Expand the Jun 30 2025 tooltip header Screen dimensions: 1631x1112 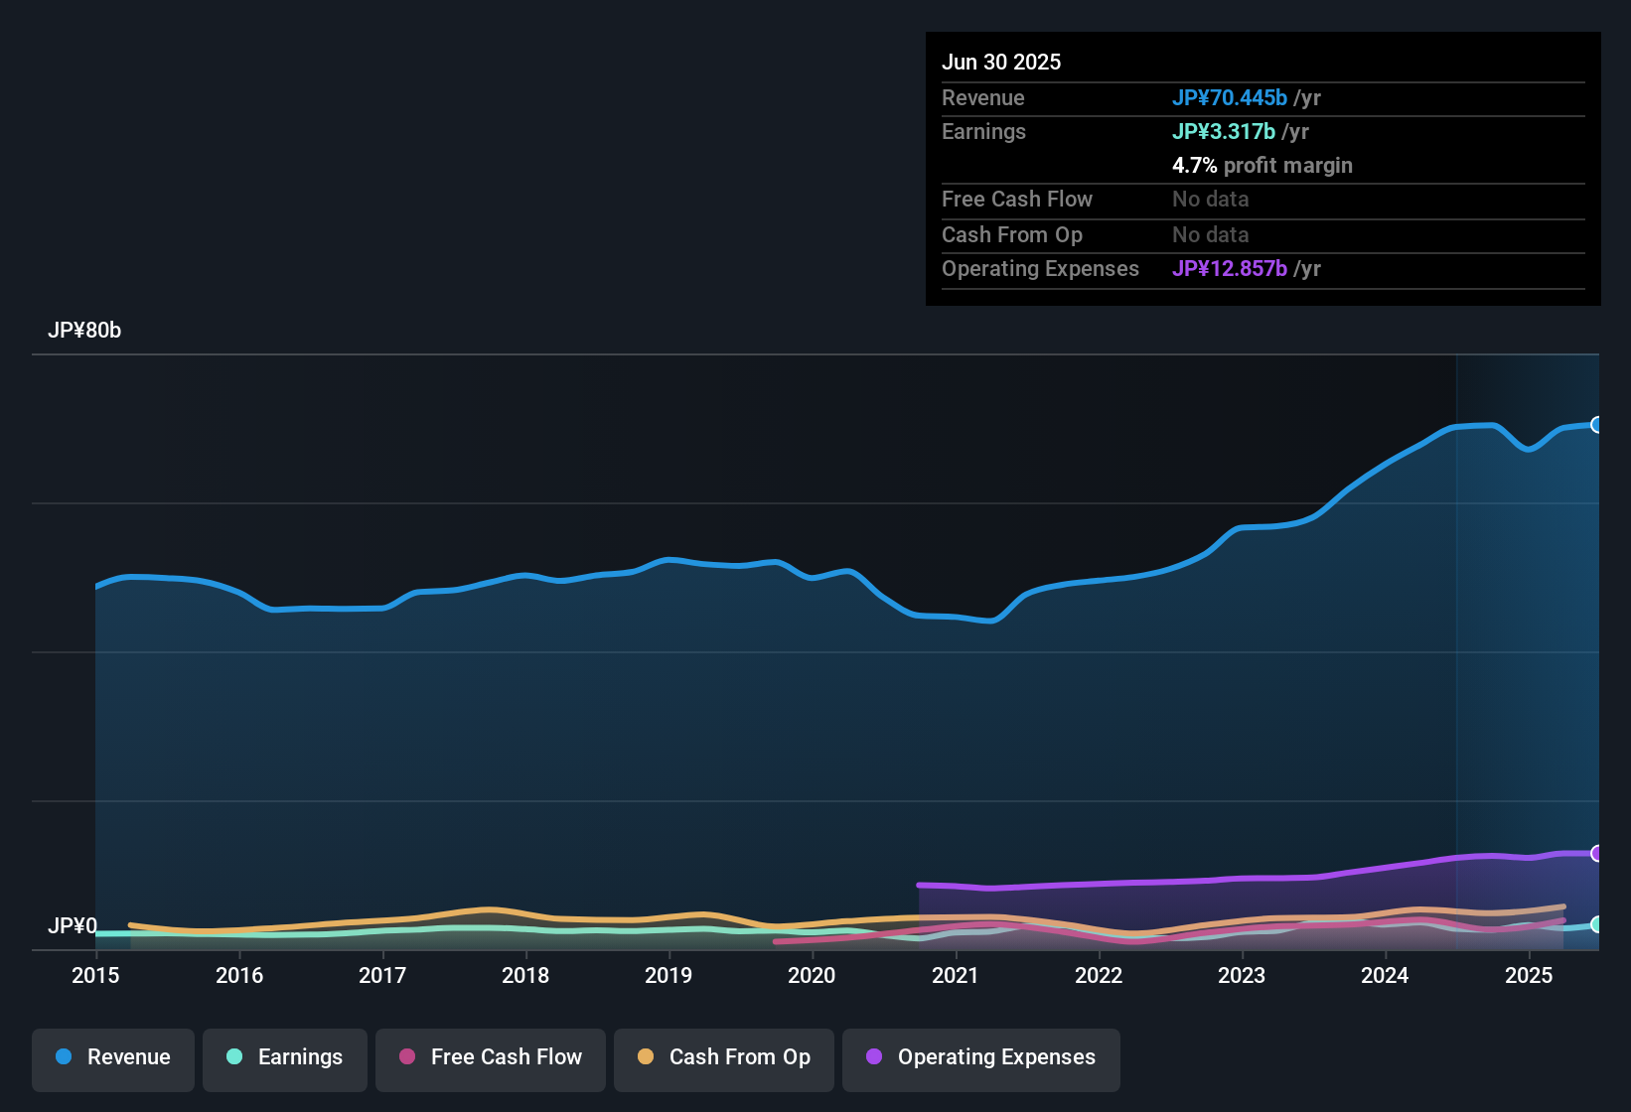[x=1001, y=62]
